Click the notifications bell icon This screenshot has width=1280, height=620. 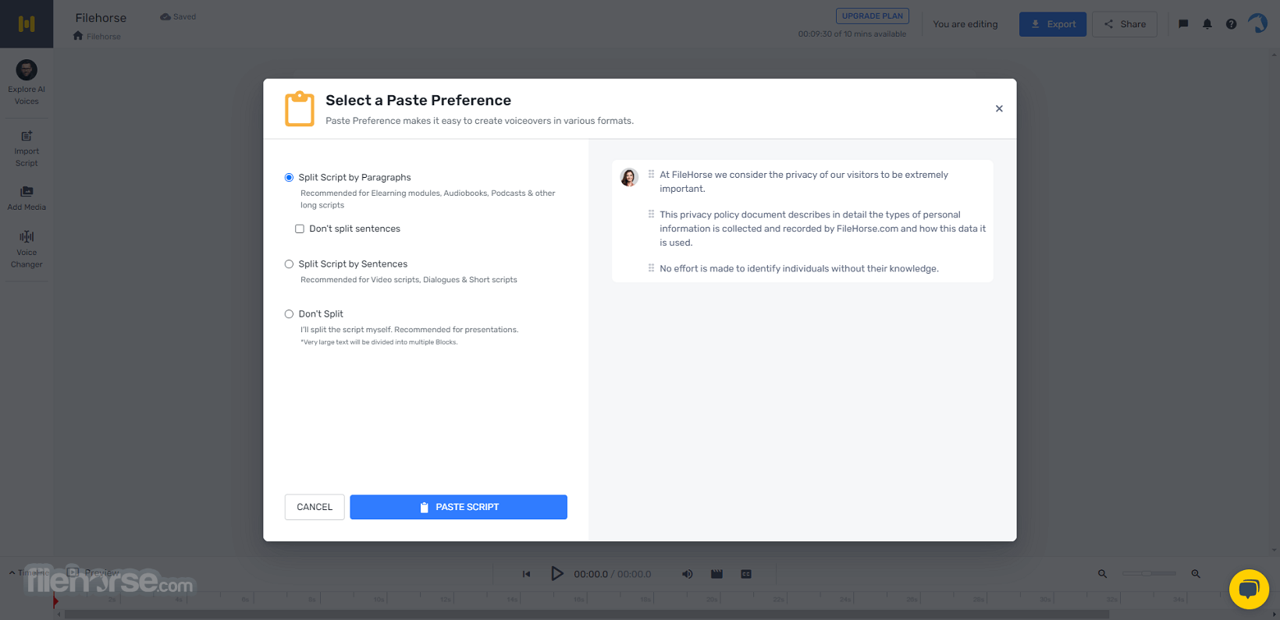[1207, 24]
